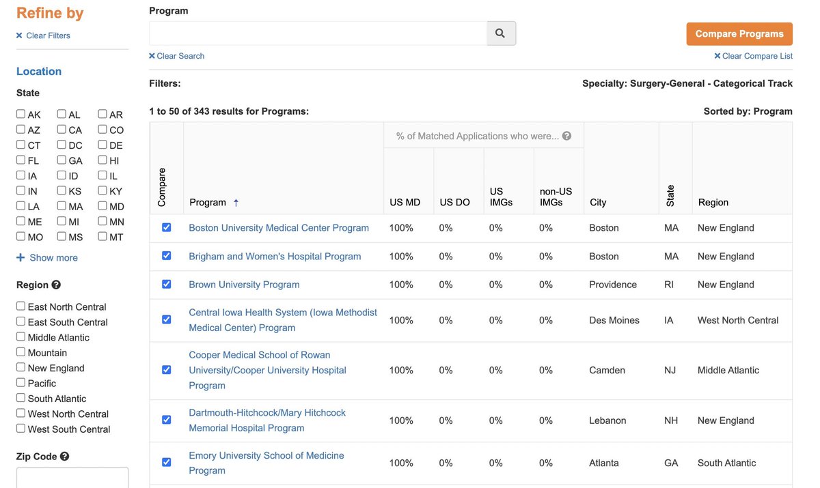
Task: Select the IL state checkbox
Action: point(102,175)
